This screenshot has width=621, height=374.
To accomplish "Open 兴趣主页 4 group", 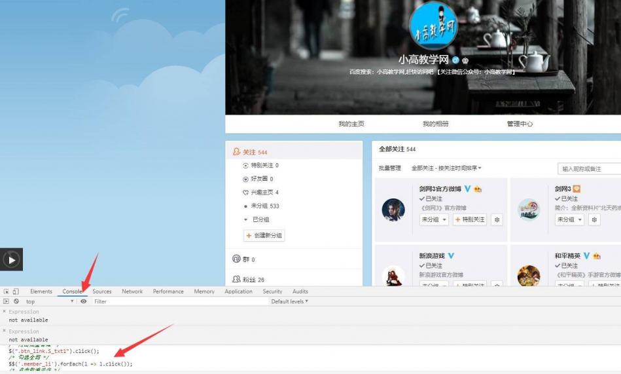I will pyautogui.click(x=261, y=193).
